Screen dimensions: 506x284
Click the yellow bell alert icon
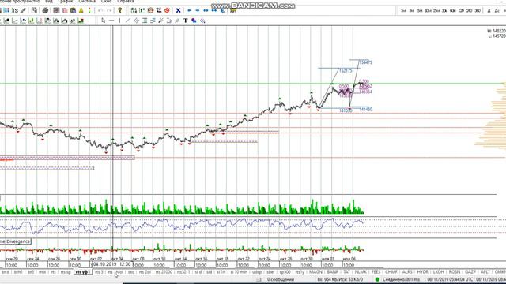click(x=81, y=10)
